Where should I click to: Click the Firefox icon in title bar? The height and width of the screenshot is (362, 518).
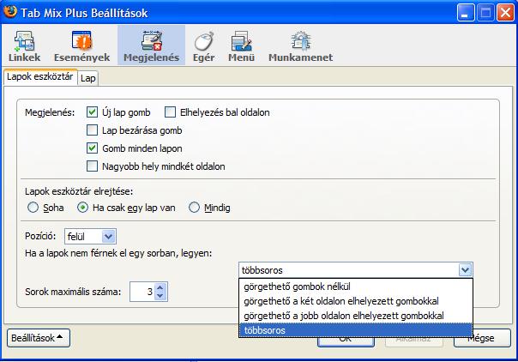coord(10,12)
